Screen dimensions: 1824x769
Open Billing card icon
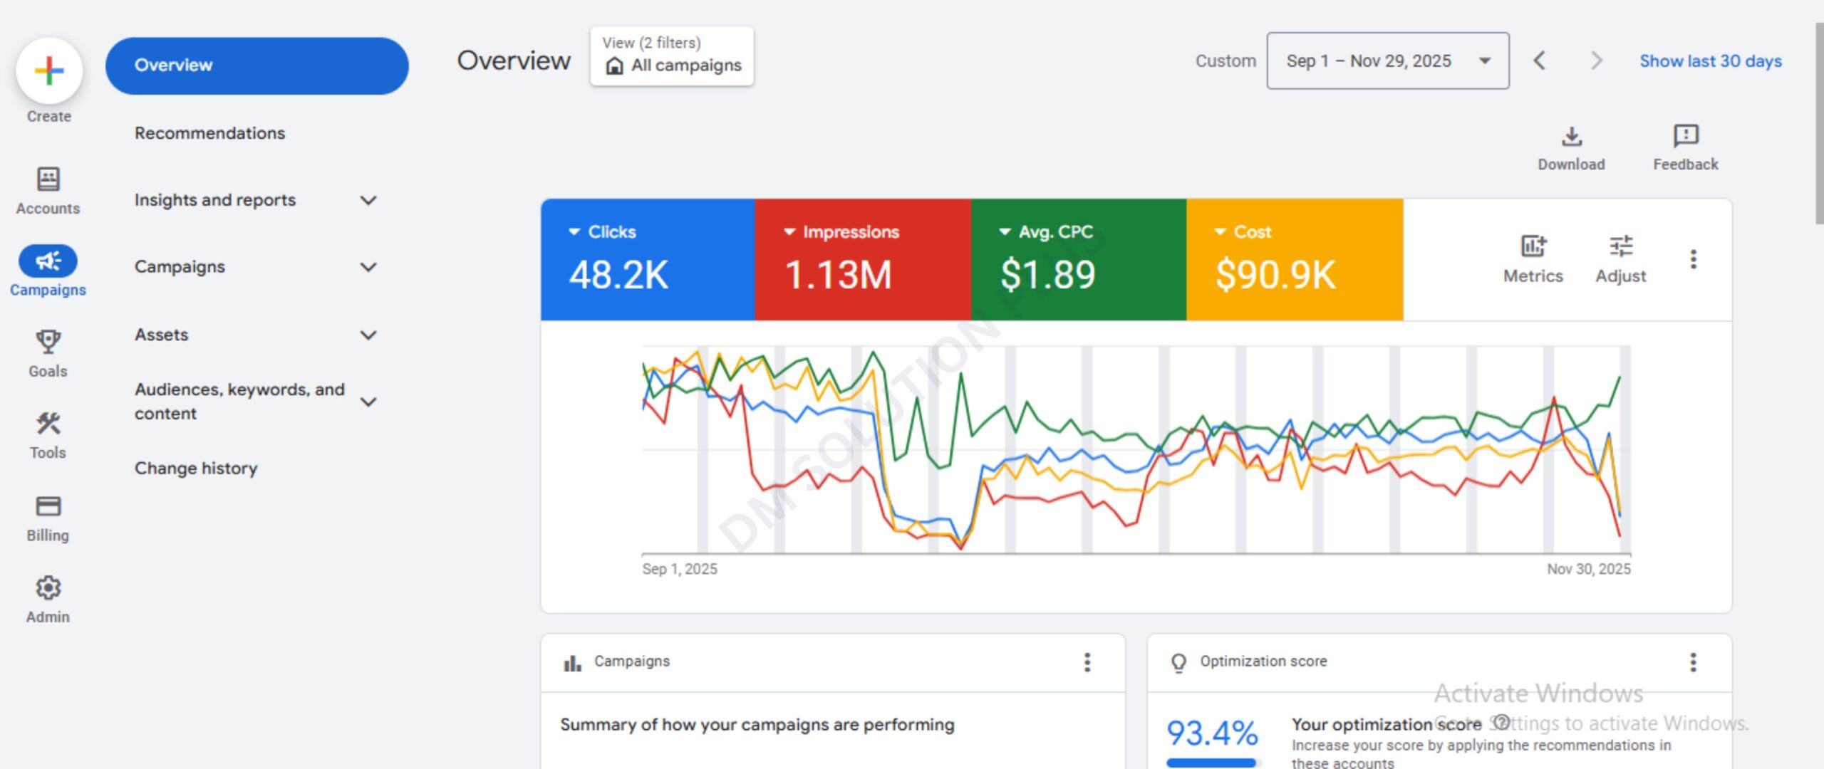click(x=48, y=506)
